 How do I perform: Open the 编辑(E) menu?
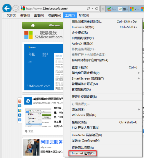coord(25,15)
